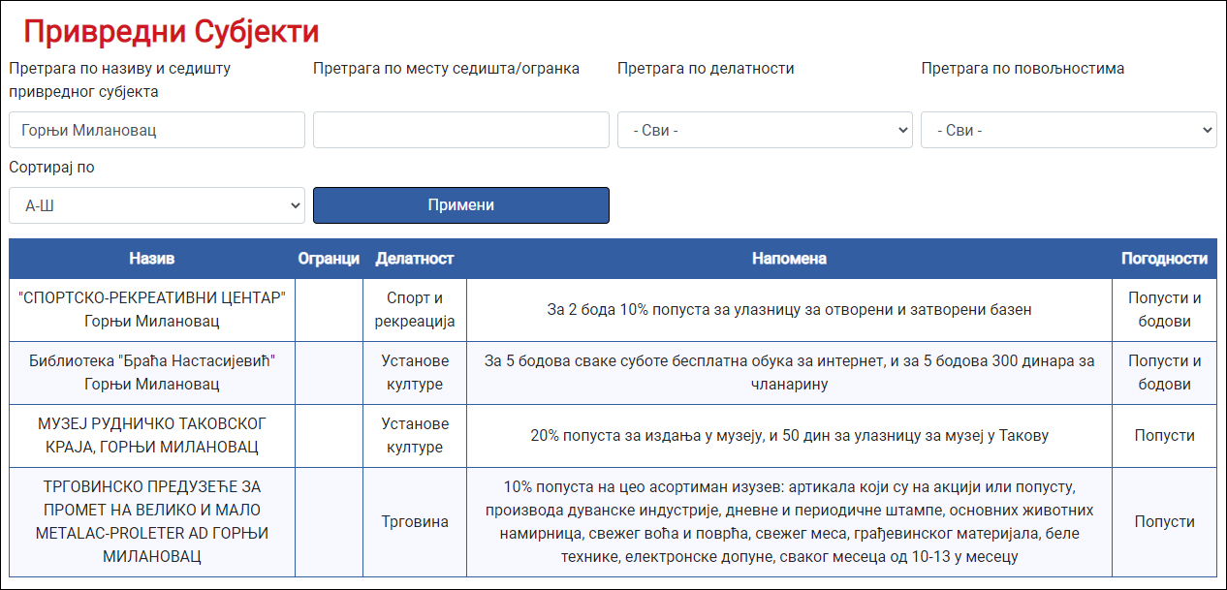
Task: Click the Погодности column header
Action: 1165,259
